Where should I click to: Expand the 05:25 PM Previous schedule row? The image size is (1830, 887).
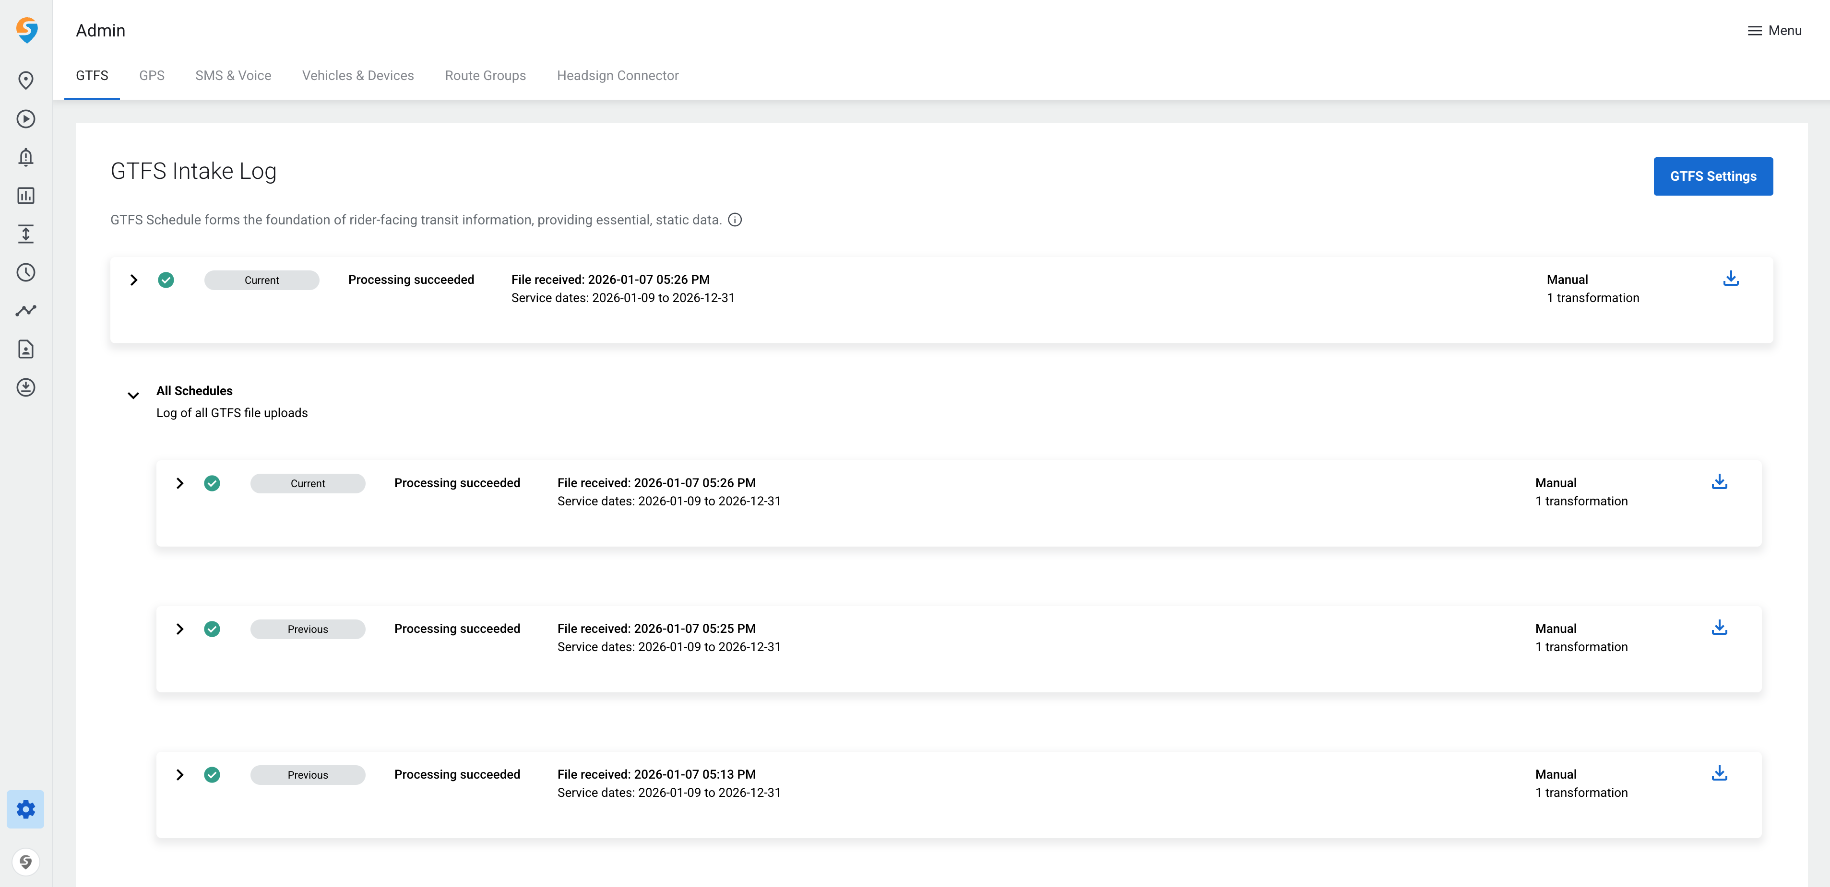(180, 629)
